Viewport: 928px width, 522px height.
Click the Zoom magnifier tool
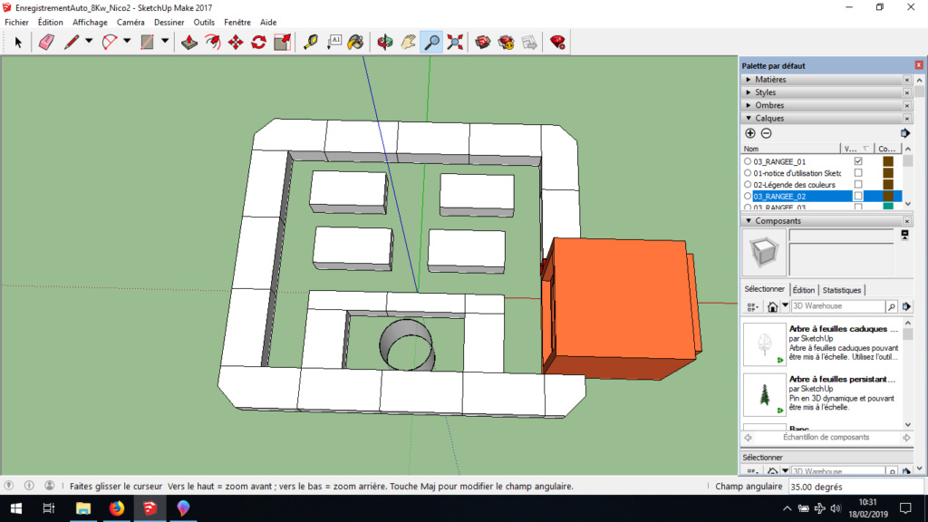point(432,42)
